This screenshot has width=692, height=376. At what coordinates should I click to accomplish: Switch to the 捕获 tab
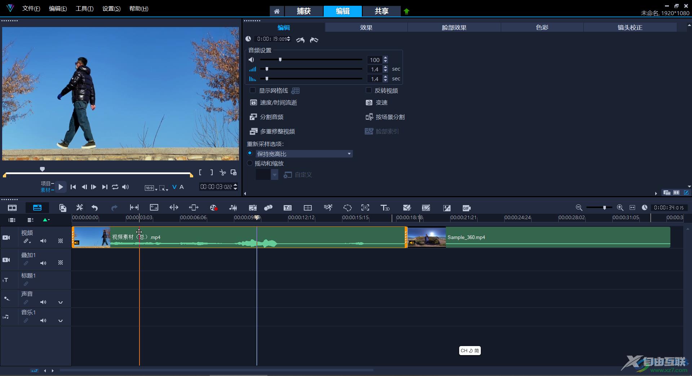[x=303, y=11]
